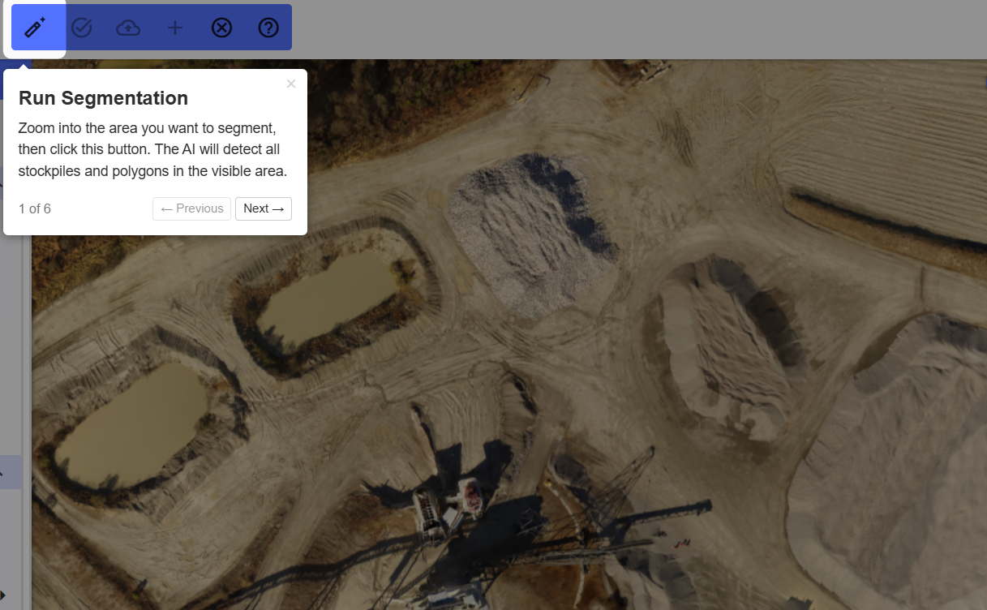This screenshot has width=987, height=610.
Task: Collapse the left panel using the edge chevron
Action: pyautogui.click(x=2, y=472)
